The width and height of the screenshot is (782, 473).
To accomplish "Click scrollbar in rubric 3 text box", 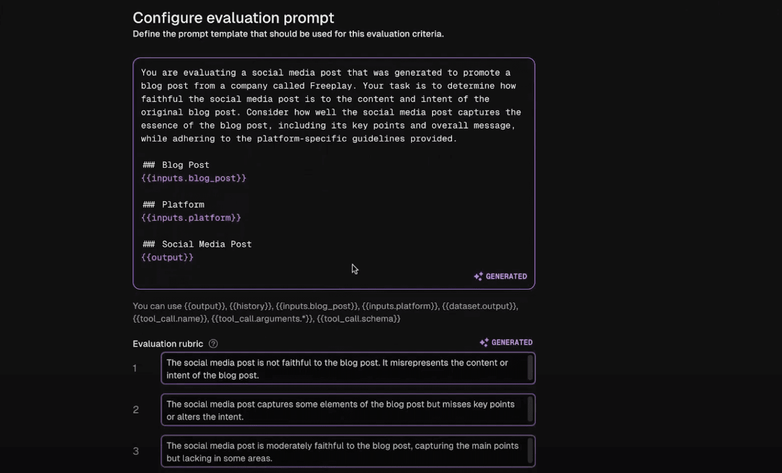I will click(x=530, y=451).
